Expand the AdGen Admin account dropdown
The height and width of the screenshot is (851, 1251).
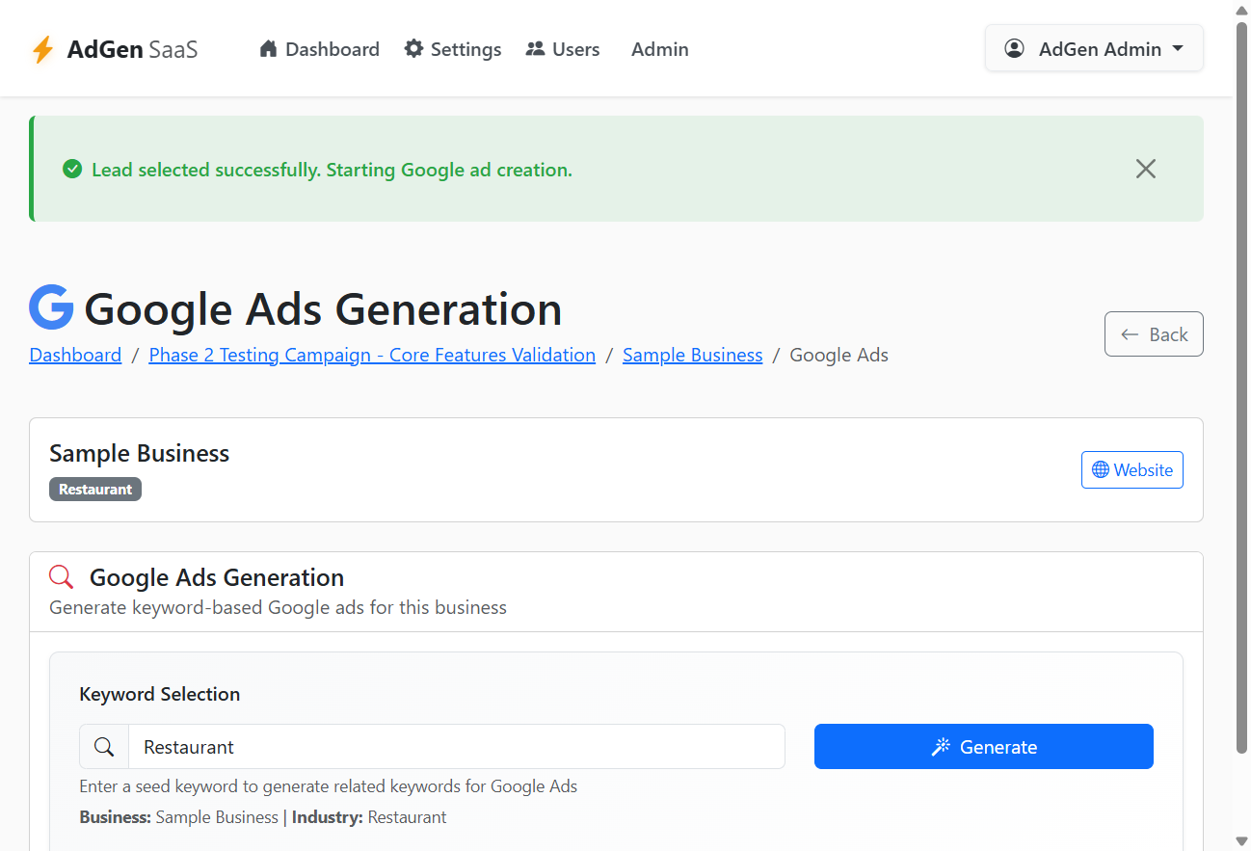click(1094, 48)
